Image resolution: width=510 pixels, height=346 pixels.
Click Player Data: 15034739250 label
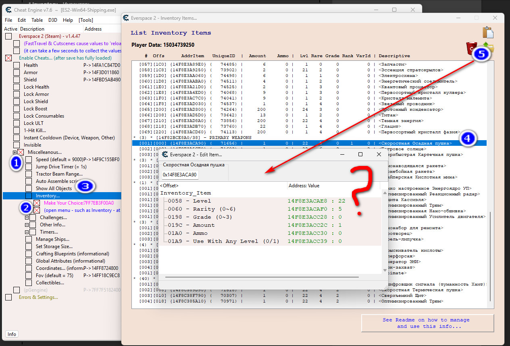click(163, 45)
